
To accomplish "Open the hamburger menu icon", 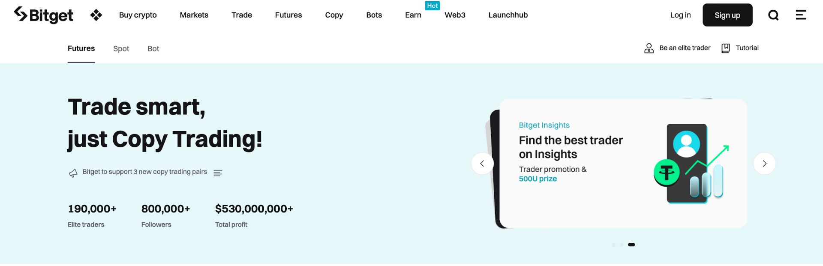I will 801,15.
